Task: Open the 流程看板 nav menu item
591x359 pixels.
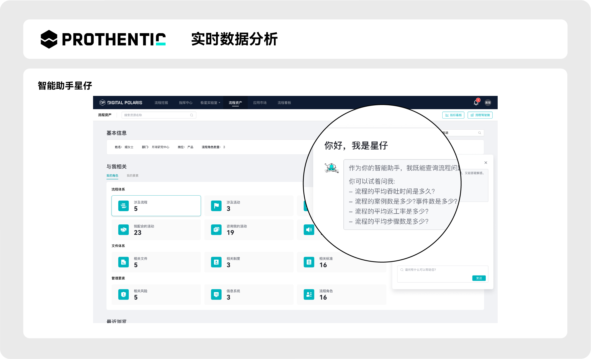Action: 284,103
